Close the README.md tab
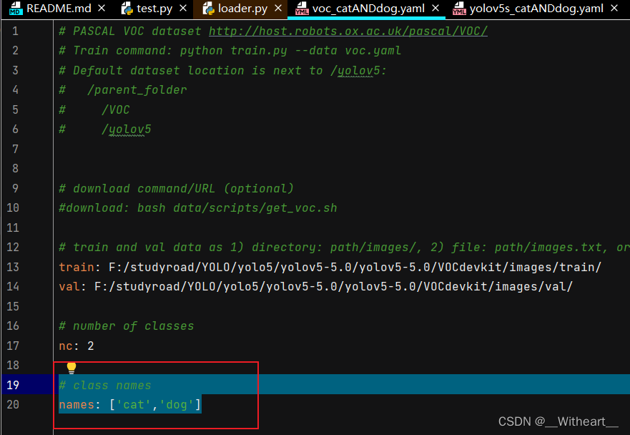 pyautogui.click(x=102, y=8)
